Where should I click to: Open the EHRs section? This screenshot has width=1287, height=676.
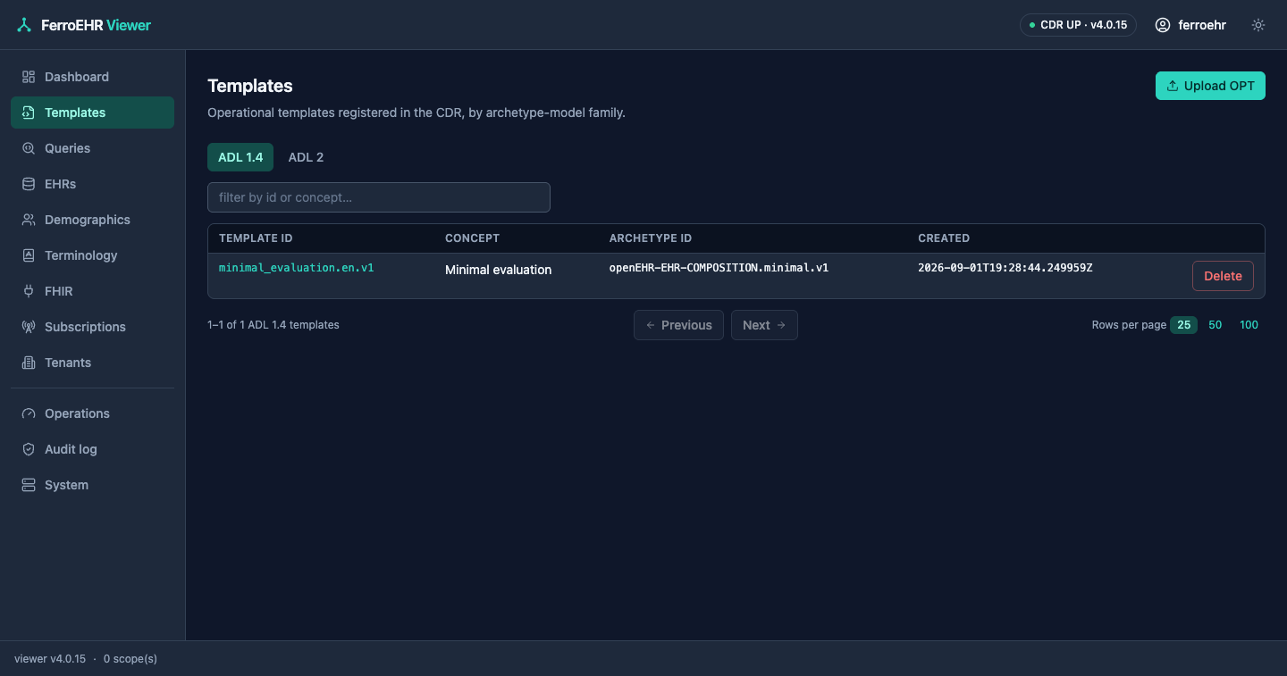[92, 184]
